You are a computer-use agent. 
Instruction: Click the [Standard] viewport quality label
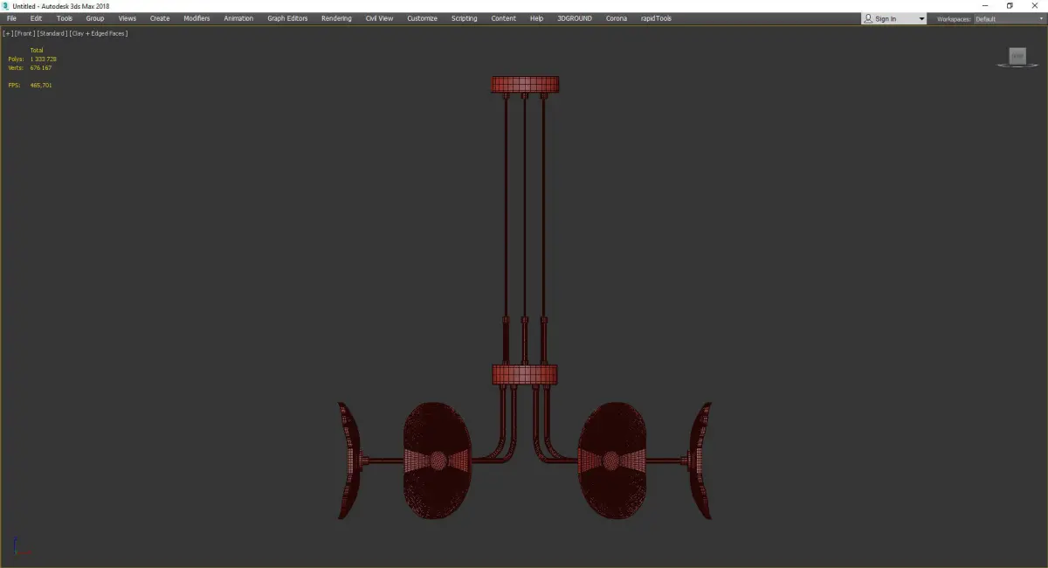pos(52,33)
